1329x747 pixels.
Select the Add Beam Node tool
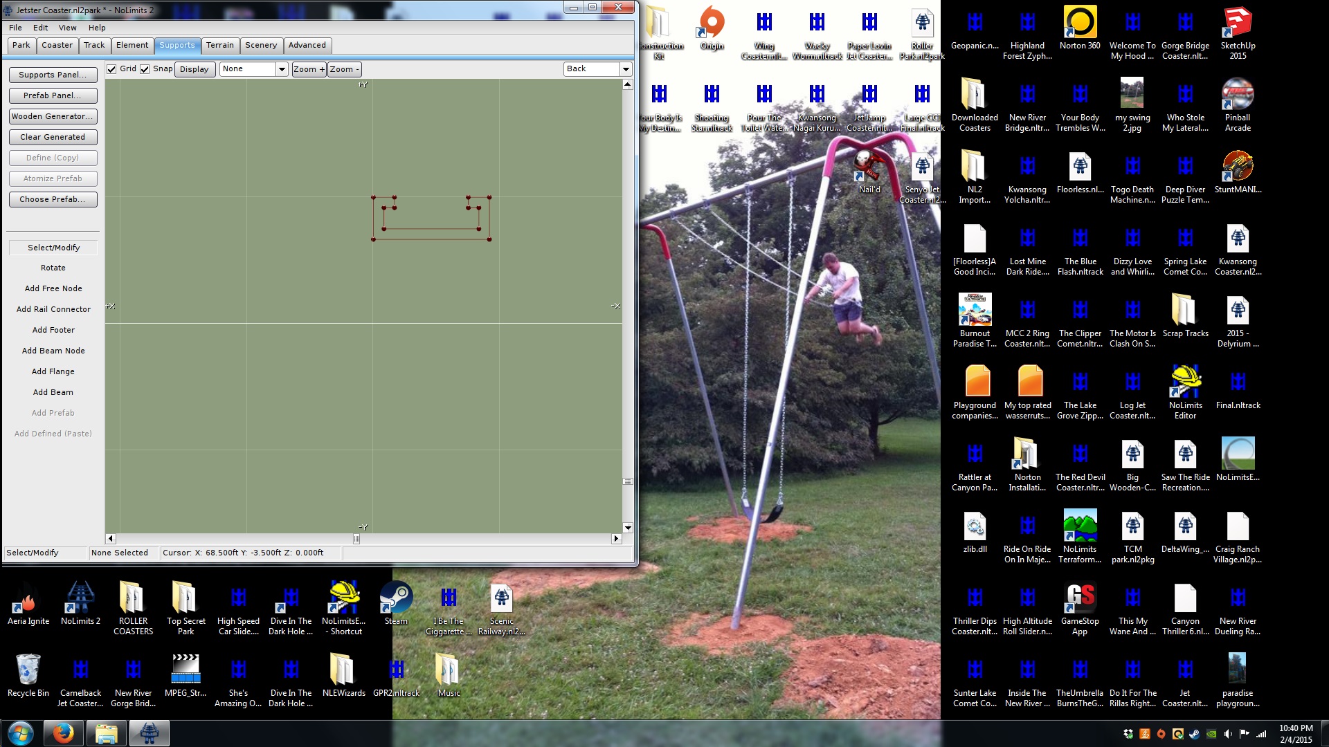point(53,351)
